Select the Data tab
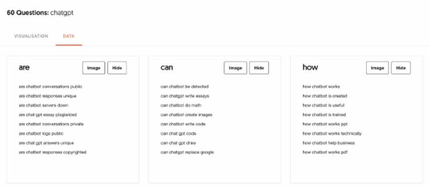The width and height of the screenshot is (429, 187). pos(69,36)
